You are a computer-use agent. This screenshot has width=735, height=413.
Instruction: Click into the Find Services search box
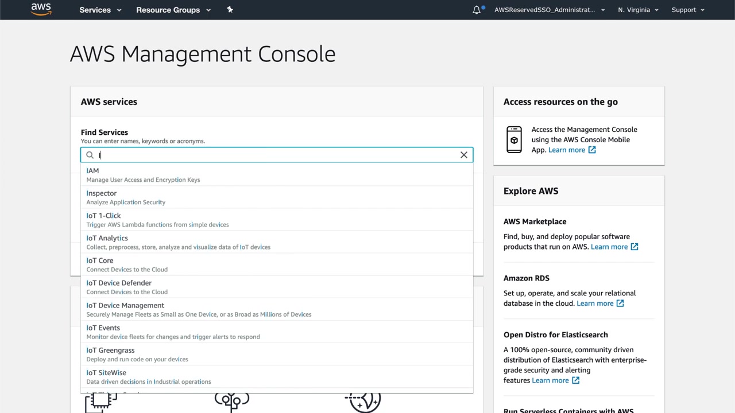pos(276,155)
